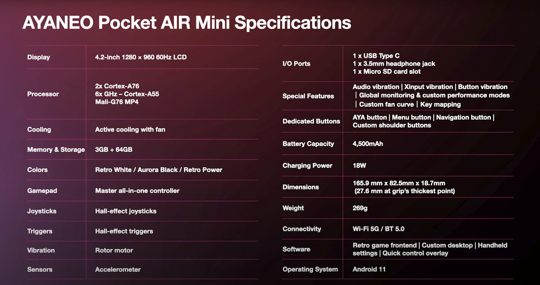
Task: Click the 3GB + 64GB value
Action: 114,150
